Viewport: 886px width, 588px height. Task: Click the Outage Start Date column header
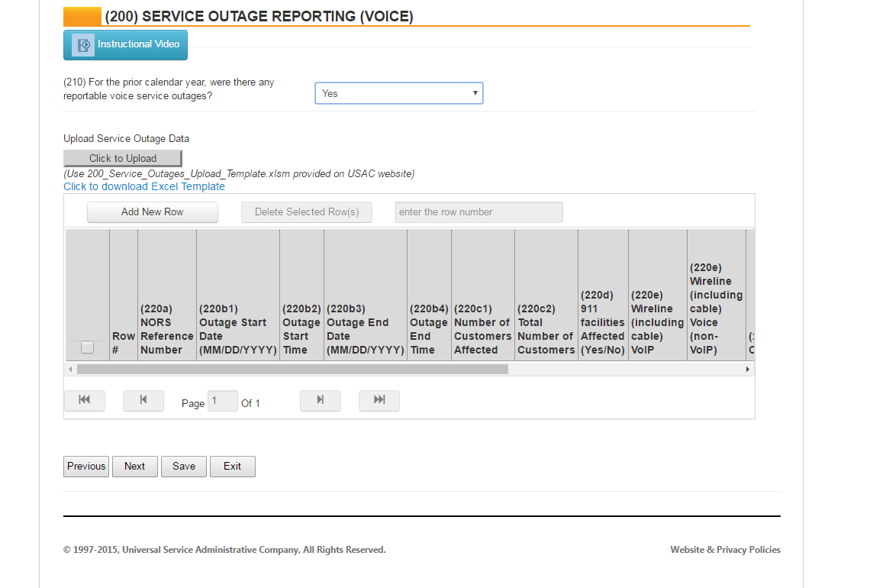tap(237, 329)
